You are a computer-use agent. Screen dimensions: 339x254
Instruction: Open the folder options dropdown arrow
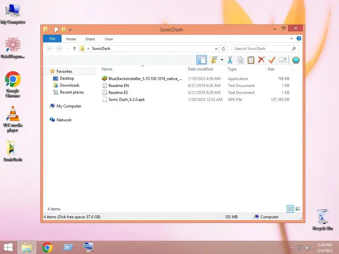click(x=222, y=60)
